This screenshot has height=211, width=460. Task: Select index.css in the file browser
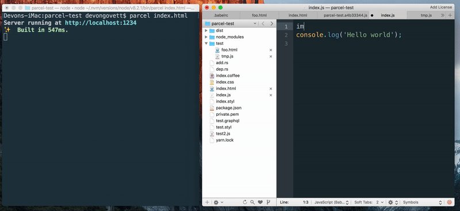pyautogui.click(x=225, y=82)
